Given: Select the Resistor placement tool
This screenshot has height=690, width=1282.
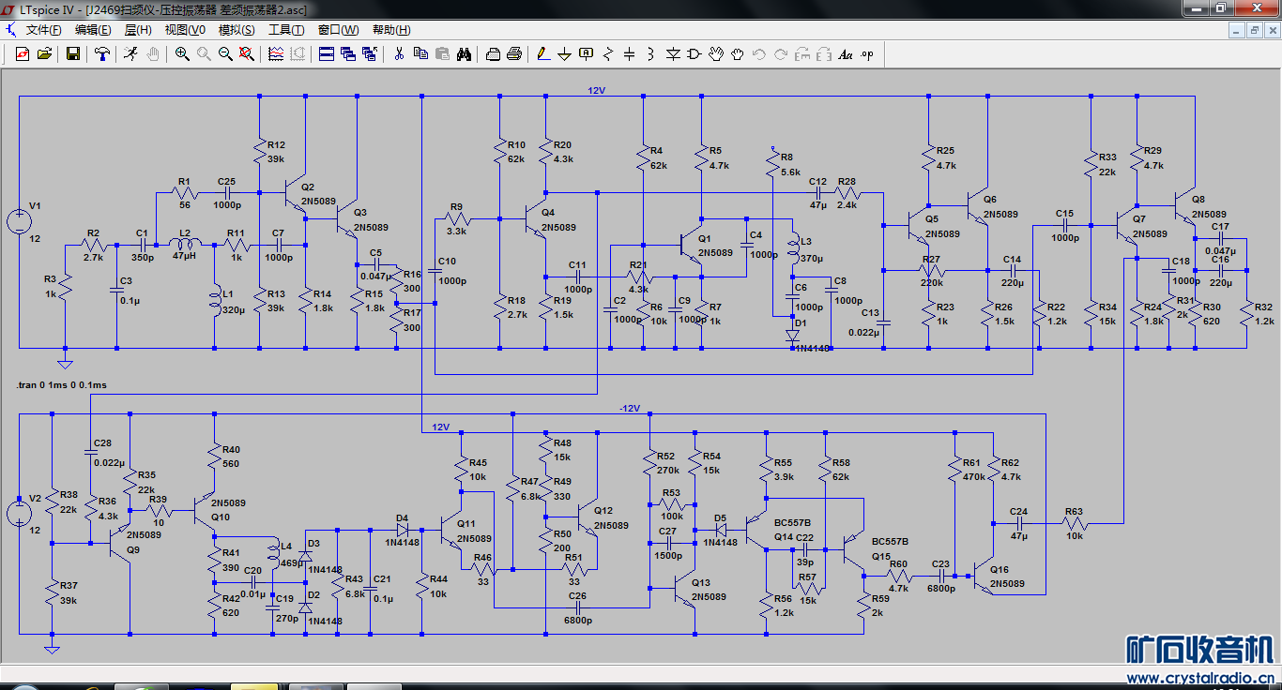Looking at the screenshot, I should click(608, 54).
